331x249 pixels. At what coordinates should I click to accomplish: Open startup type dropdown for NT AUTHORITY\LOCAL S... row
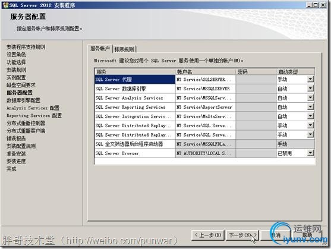point(310,153)
